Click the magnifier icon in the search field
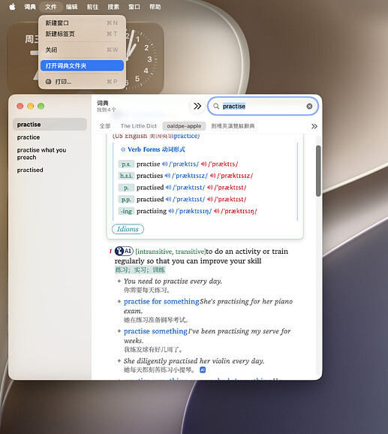388x434 pixels. (x=216, y=106)
